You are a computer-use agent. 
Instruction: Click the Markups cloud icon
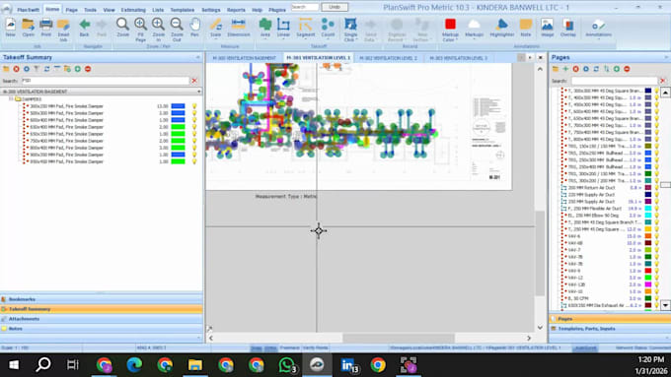point(475,24)
